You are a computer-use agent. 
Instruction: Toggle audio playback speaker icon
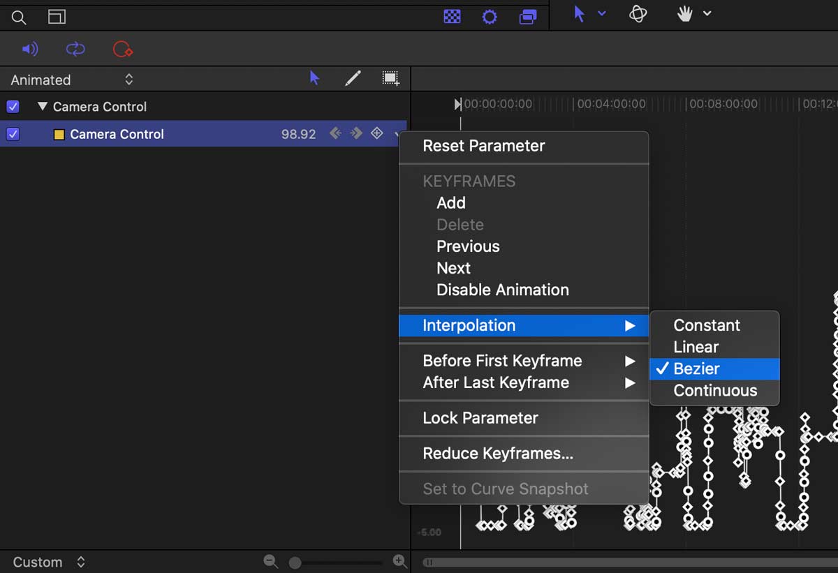coord(29,49)
